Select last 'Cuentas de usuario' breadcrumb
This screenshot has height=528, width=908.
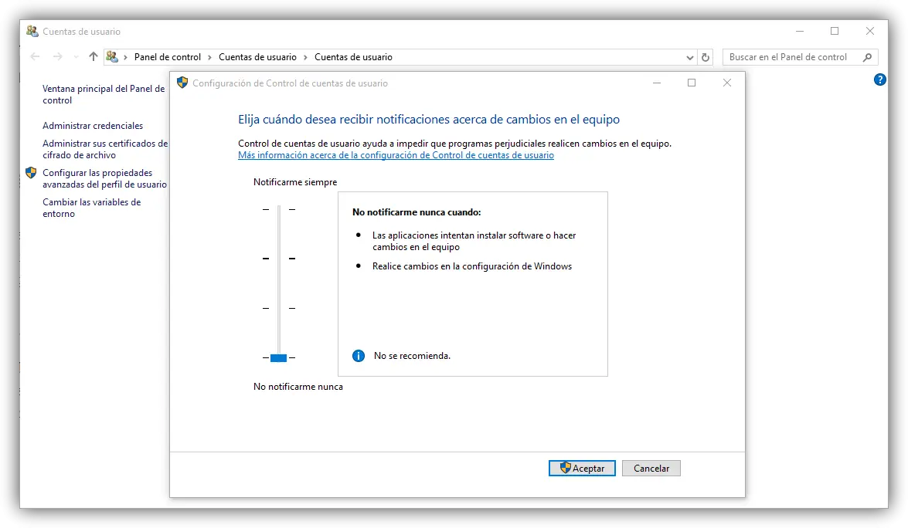[x=353, y=56]
